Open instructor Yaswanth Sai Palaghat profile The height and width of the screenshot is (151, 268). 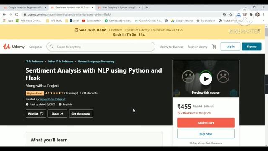[x=52, y=99]
